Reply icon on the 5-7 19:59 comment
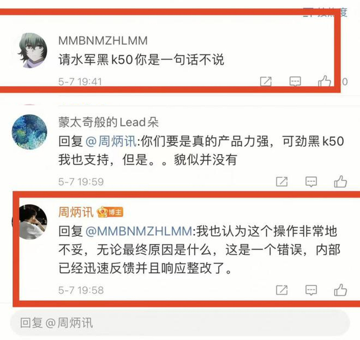This screenshot has width=360, height=340. (311, 182)
